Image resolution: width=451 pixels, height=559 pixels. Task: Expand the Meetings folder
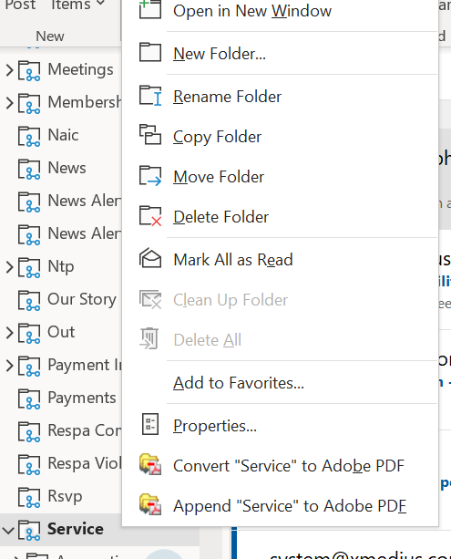point(10,70)
